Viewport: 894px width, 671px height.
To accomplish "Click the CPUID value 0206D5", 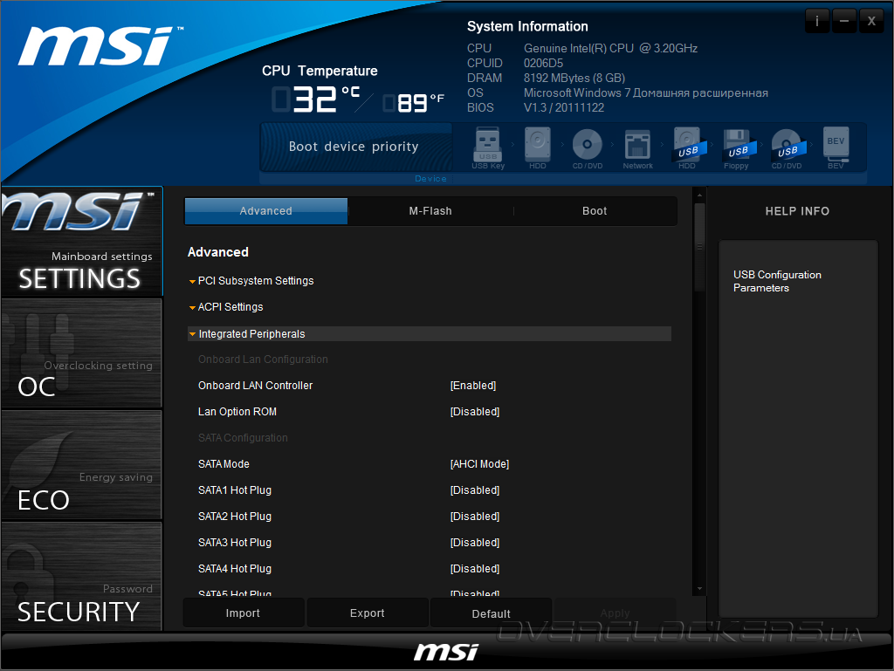I will [543, 63].
